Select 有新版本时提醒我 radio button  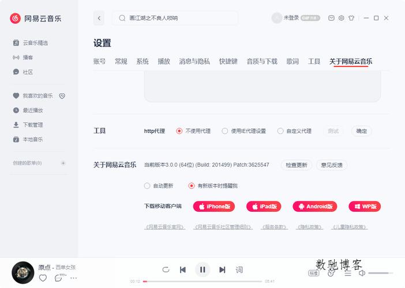(192, 186)
